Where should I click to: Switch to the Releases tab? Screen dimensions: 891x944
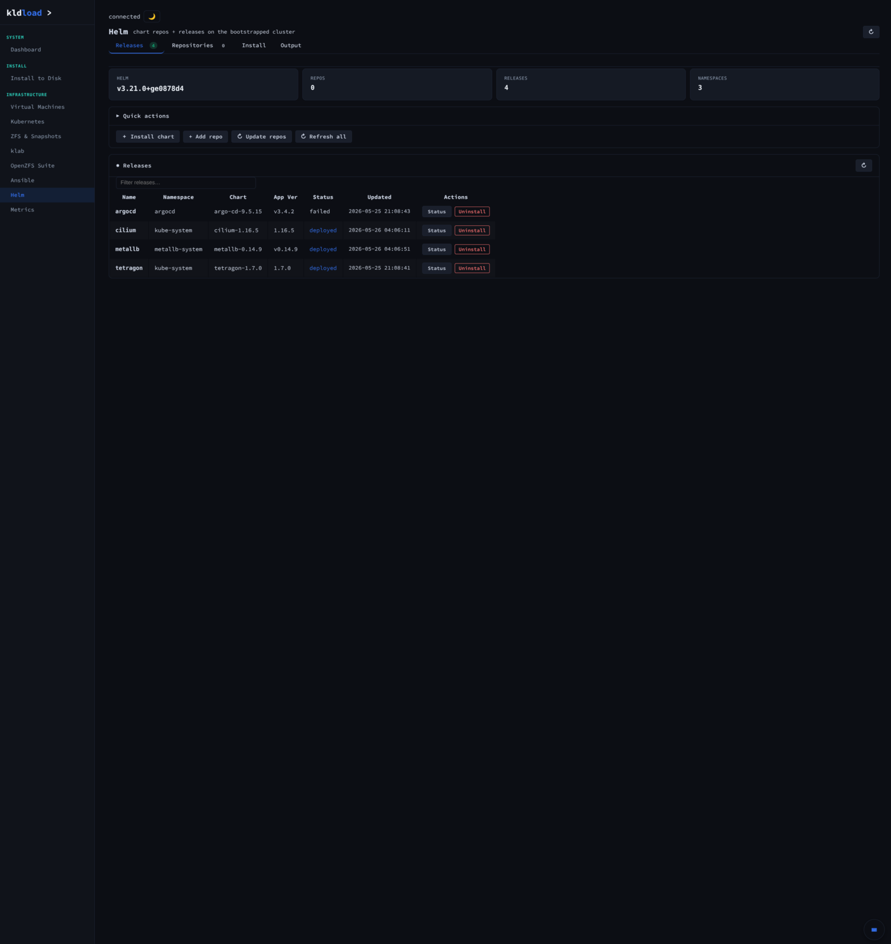coord(136,46)
